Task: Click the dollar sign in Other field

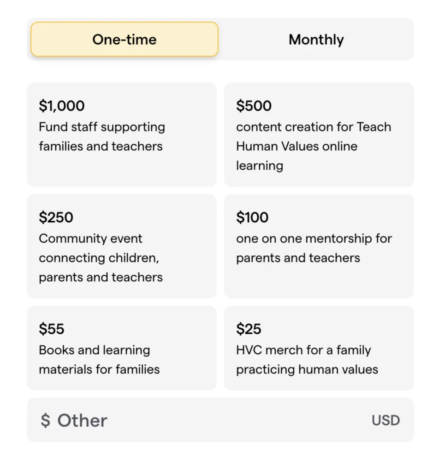Action: (x=45, y=420)
